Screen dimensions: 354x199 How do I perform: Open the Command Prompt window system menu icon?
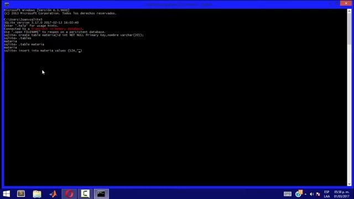[7, 4]
